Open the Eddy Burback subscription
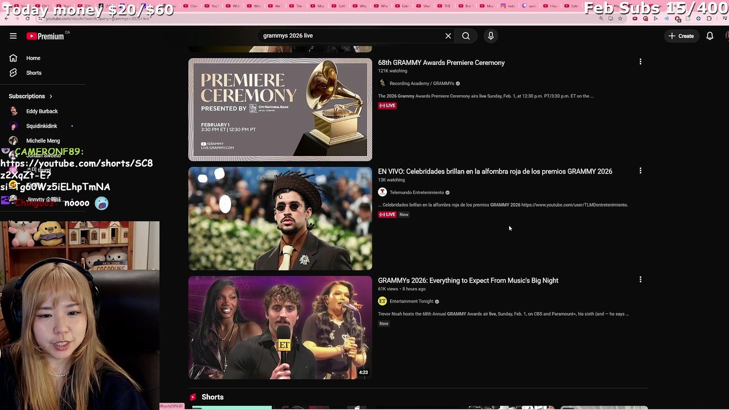 click(x=42, y=111)
